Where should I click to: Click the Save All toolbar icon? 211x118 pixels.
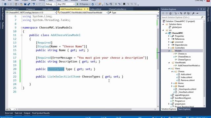point(29,4)
